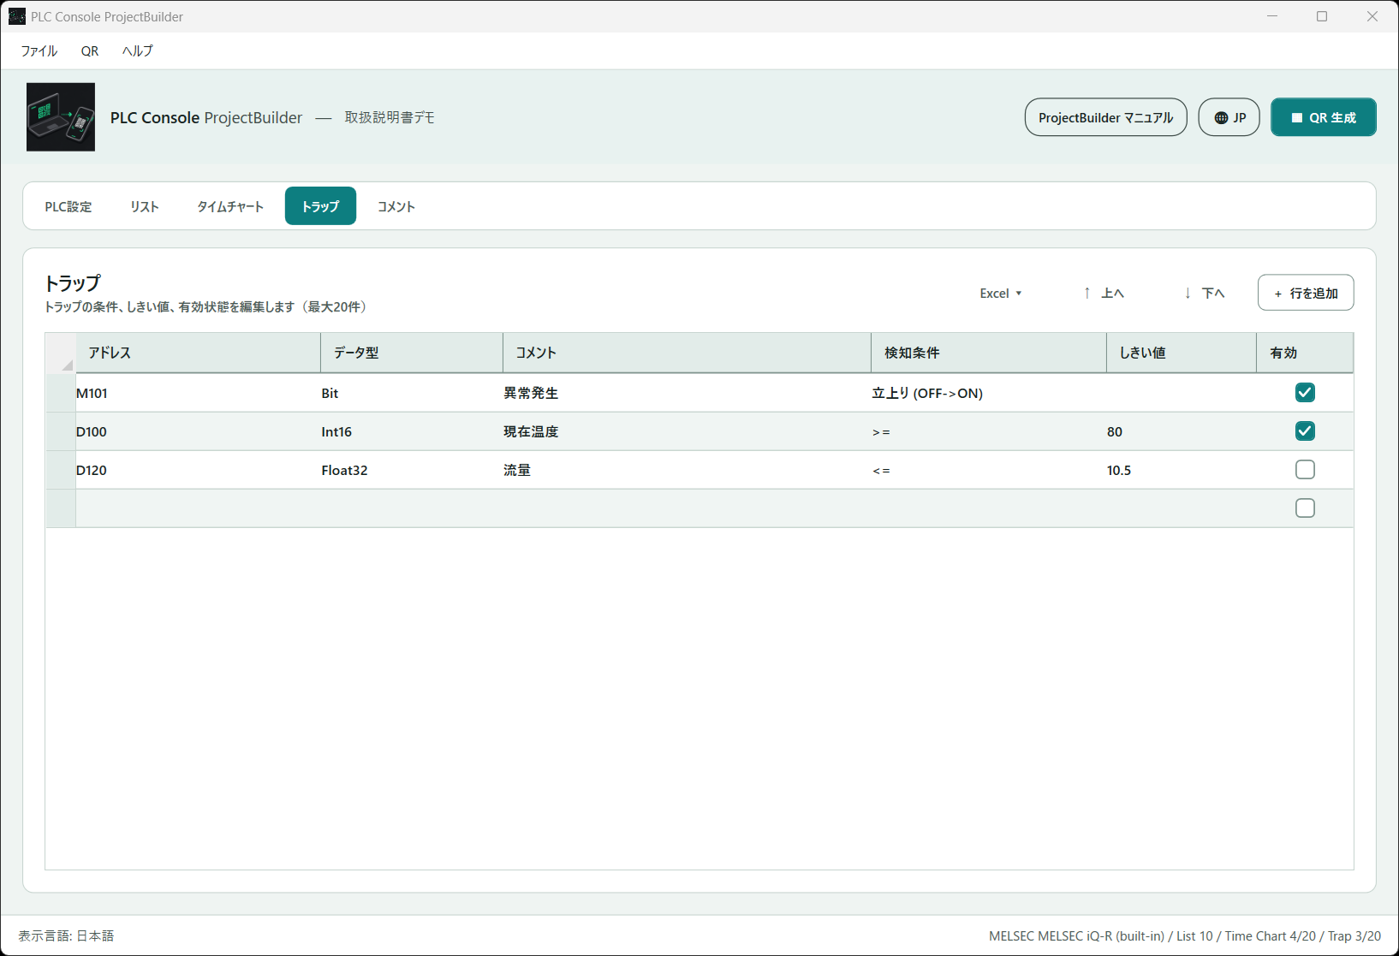Image resolution: width=1399 pixels, height=956 pixels.
Task: Click the 異常発生 comment cell
Action: tap(687, 393)
